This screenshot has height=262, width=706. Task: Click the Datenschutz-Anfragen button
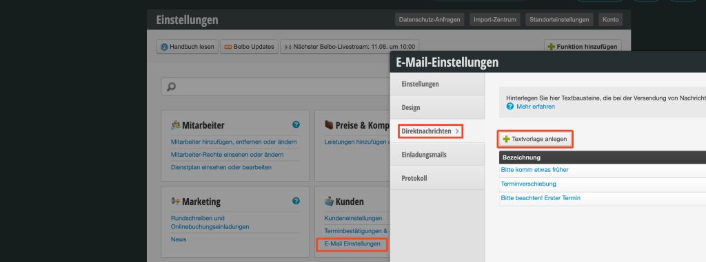(430, 20)
